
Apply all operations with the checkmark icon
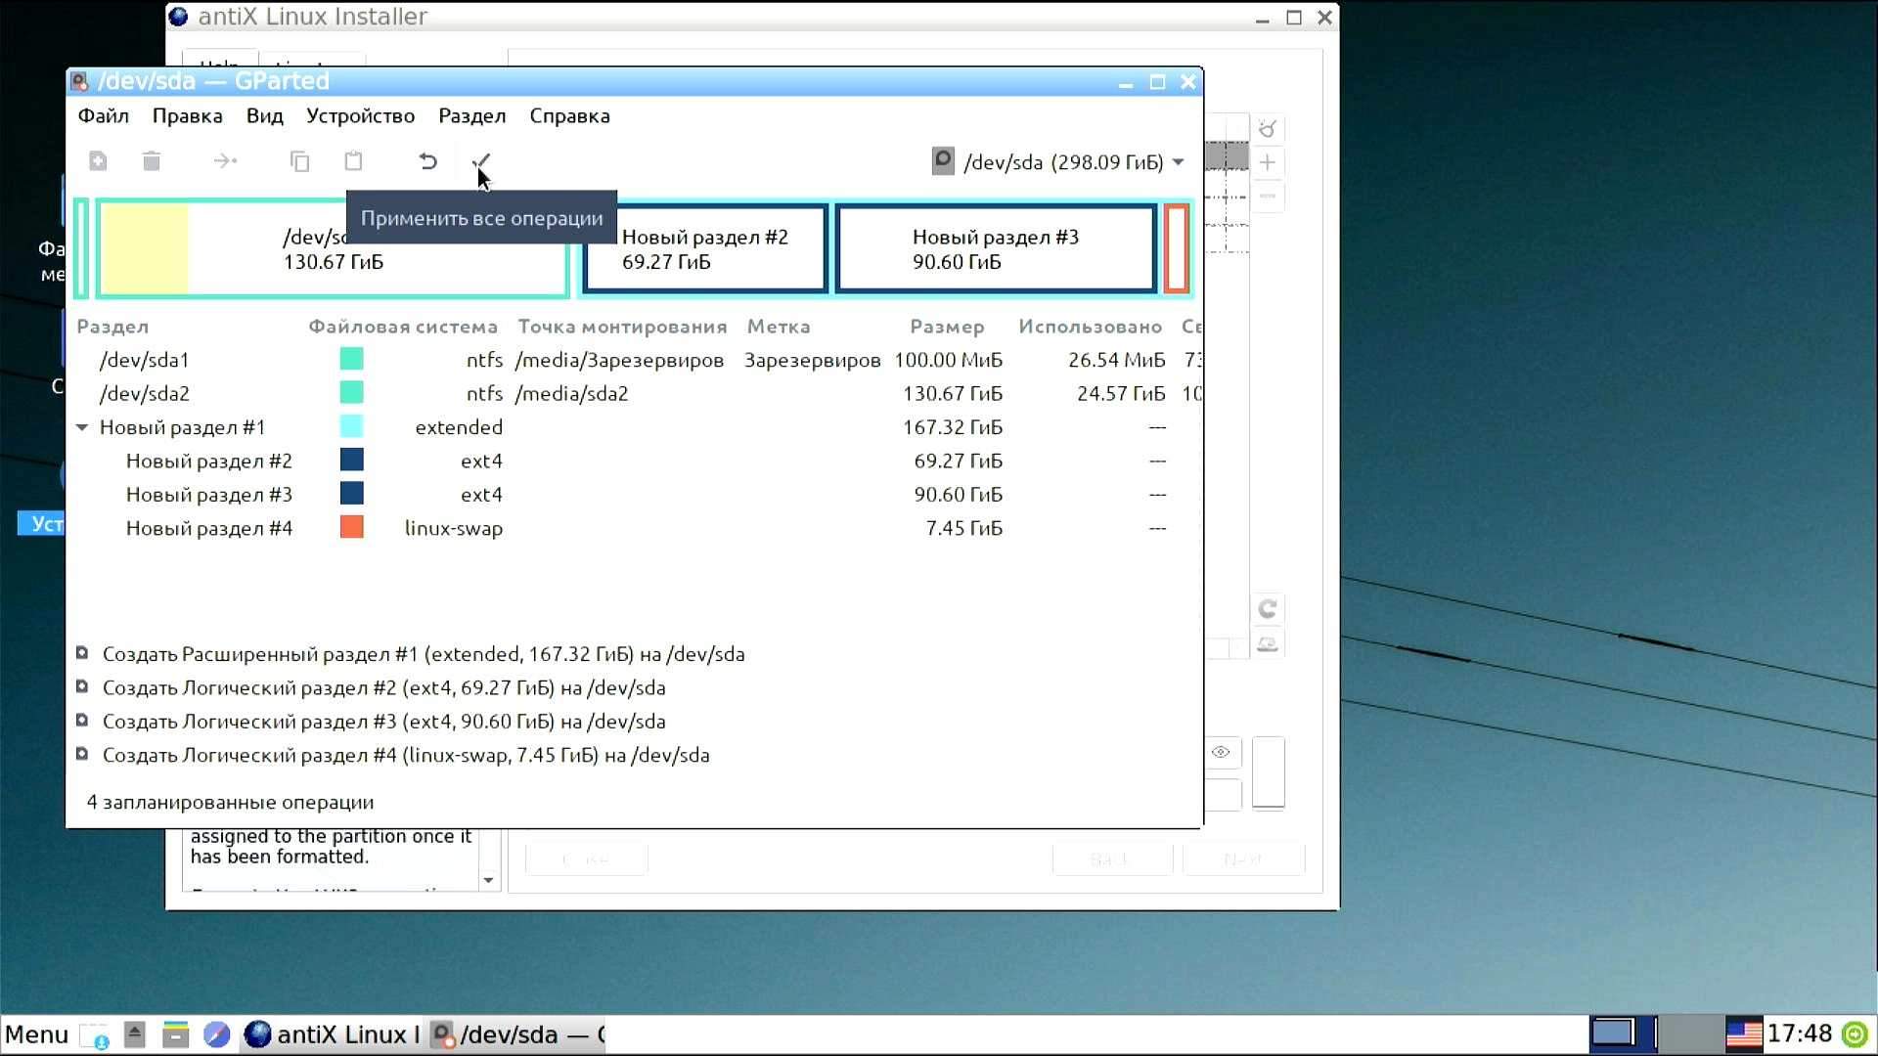pyautogui.click(x=480, y=161)
